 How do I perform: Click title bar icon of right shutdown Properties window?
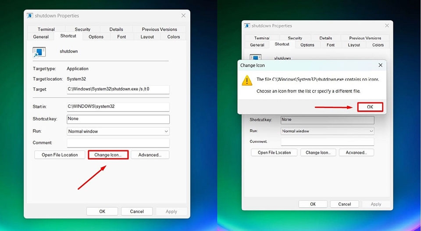pyautogui.click(x=247, y=25)
